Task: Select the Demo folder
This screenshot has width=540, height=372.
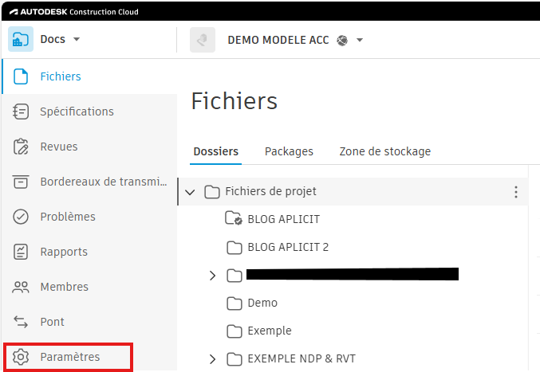Action: 262,303
